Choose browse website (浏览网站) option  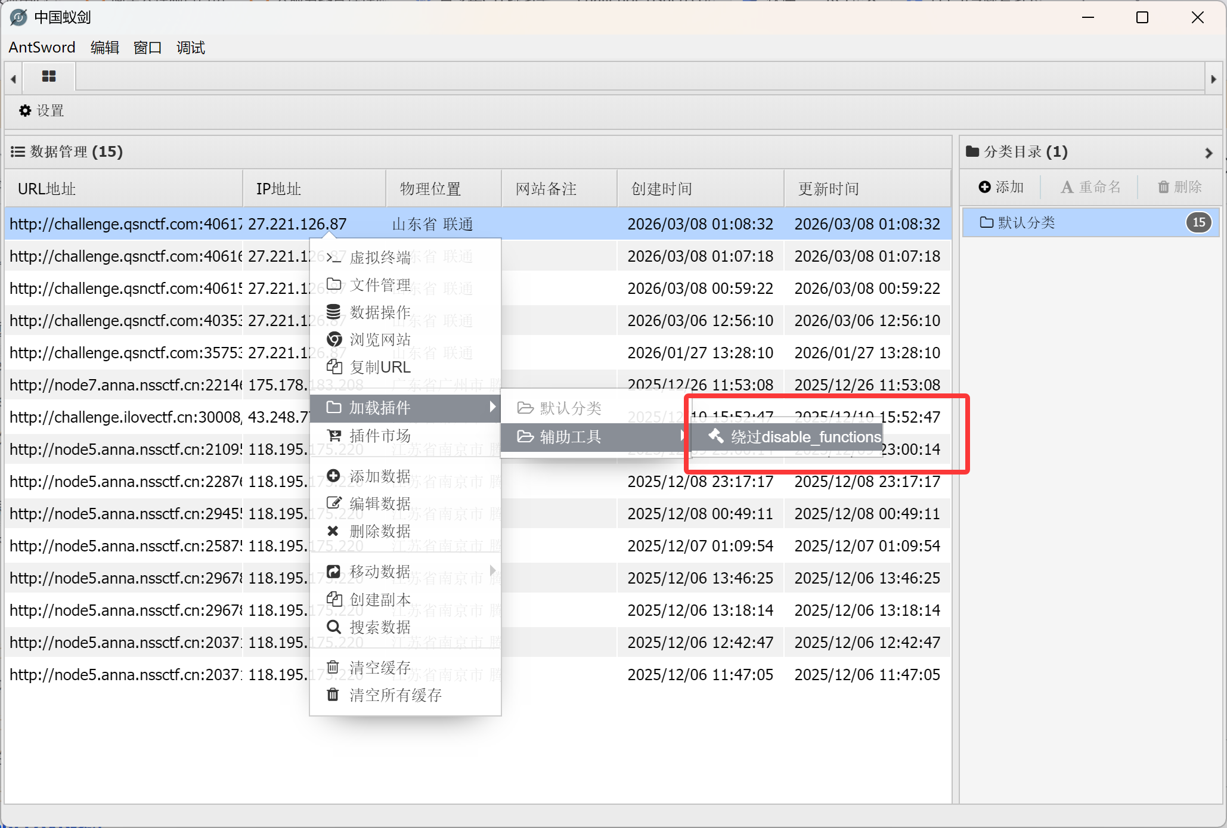[380, 340]
